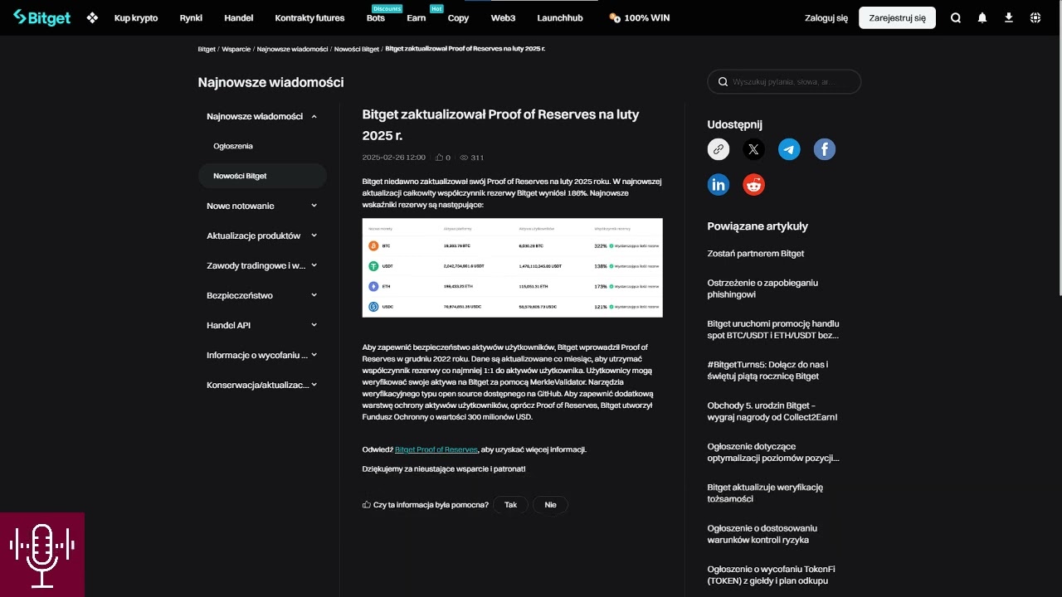The width and height of the screenshot is (1062, 597).
Task: Expand Nowe notowanie section
Action: click(x=314, y=206)
